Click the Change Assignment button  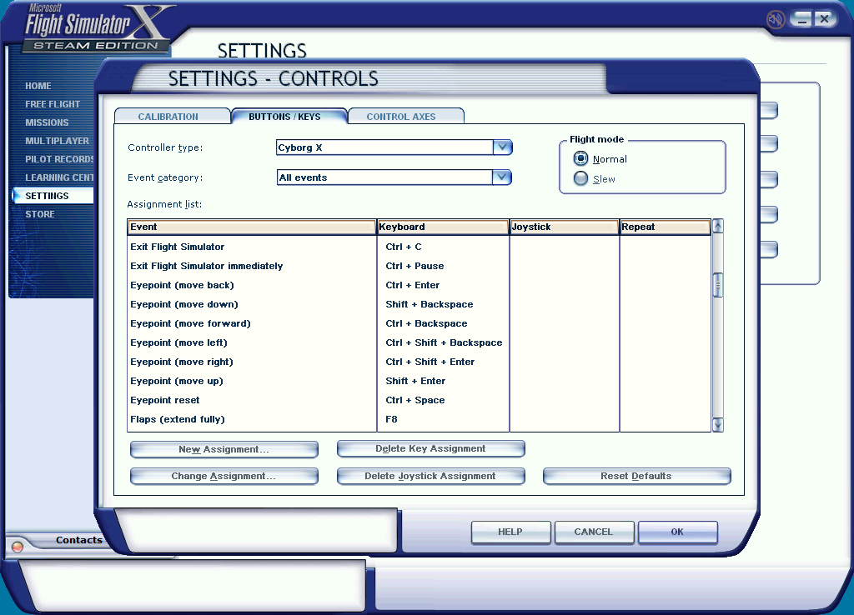224,476
